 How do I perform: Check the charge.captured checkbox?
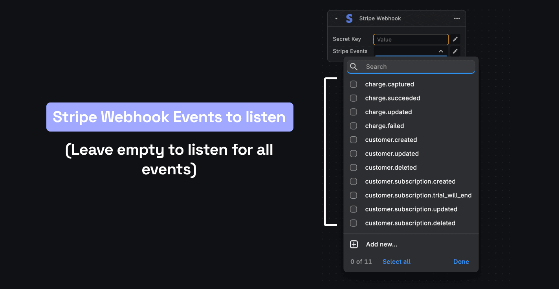tap(354, 84)
